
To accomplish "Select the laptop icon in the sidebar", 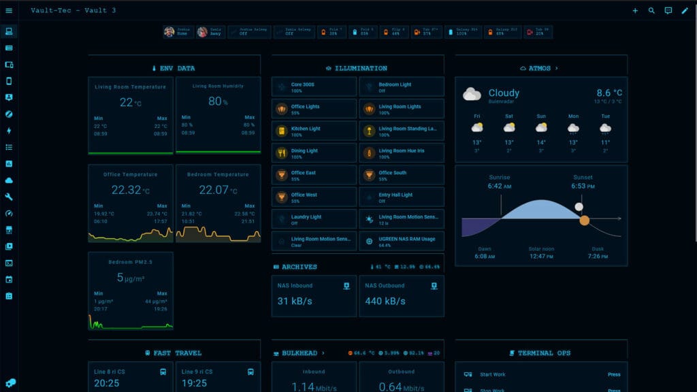I will click(x=9, y=31).
